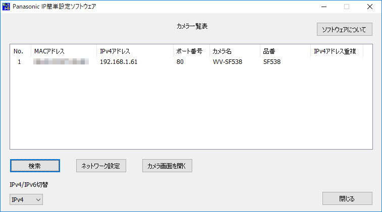Click カメラ画面を開く button
382x212 pixels.
167,166
